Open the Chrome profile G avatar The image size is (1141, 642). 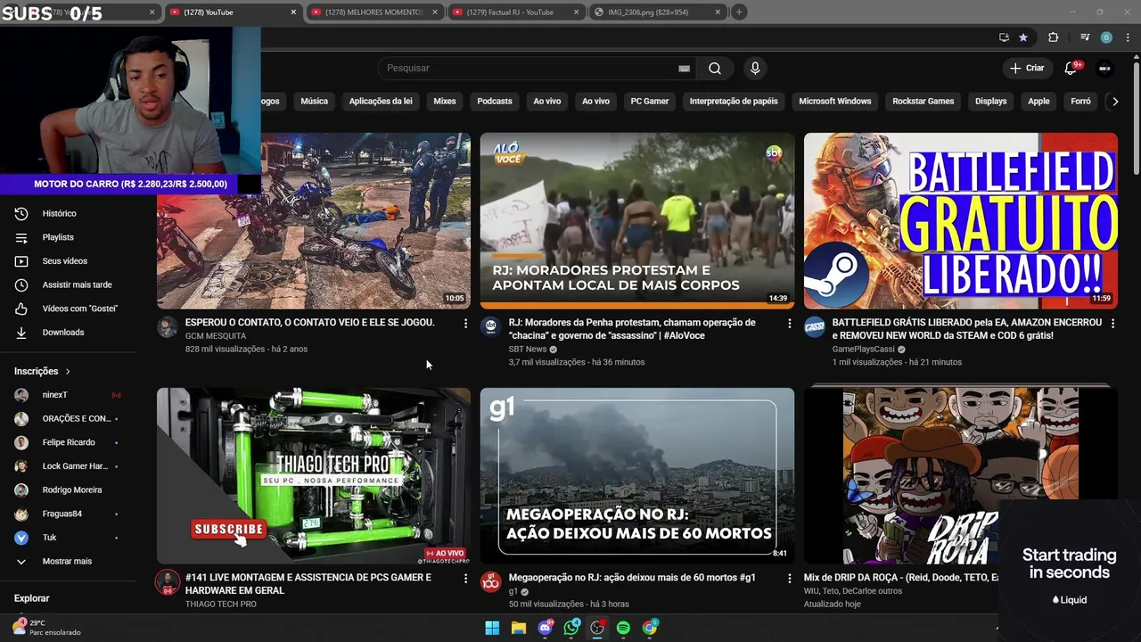(1106, 37)
